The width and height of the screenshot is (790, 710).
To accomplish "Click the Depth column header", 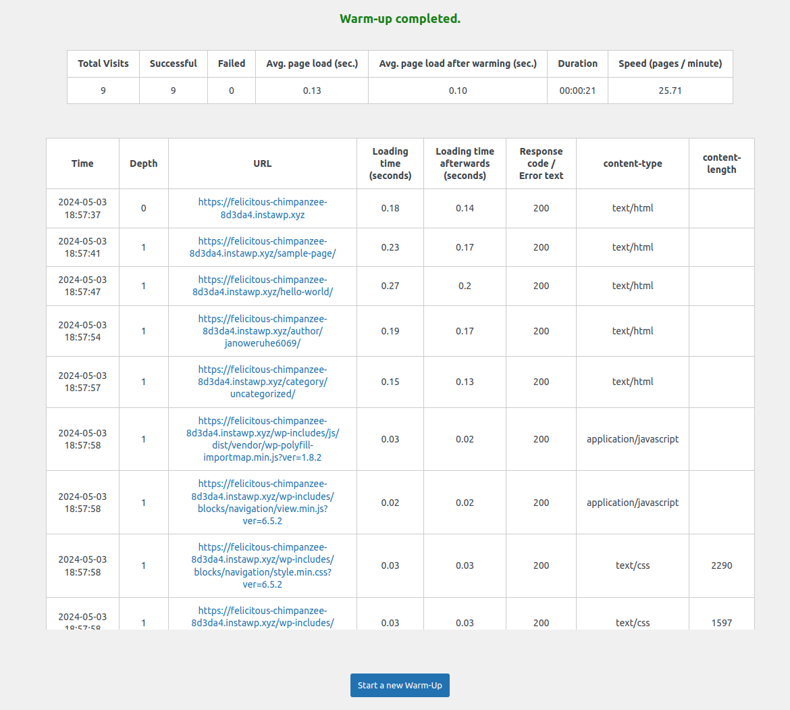I will tap(144, 163).
